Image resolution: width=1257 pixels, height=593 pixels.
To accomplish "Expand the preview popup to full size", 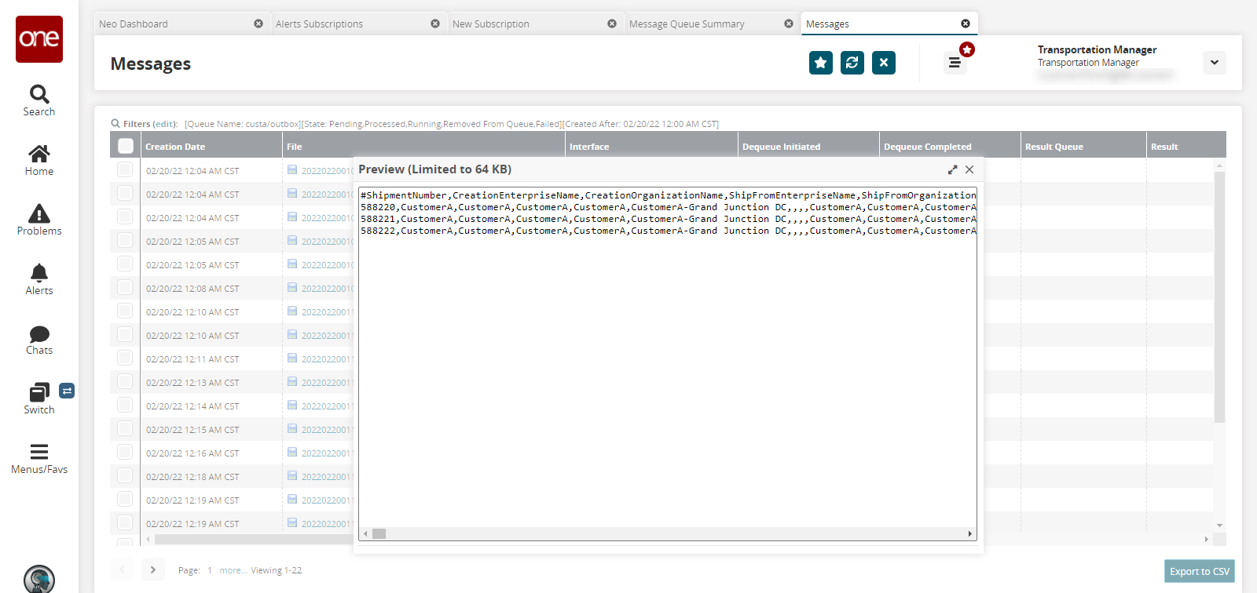I will pyautogui.click(x=952, y=169).
